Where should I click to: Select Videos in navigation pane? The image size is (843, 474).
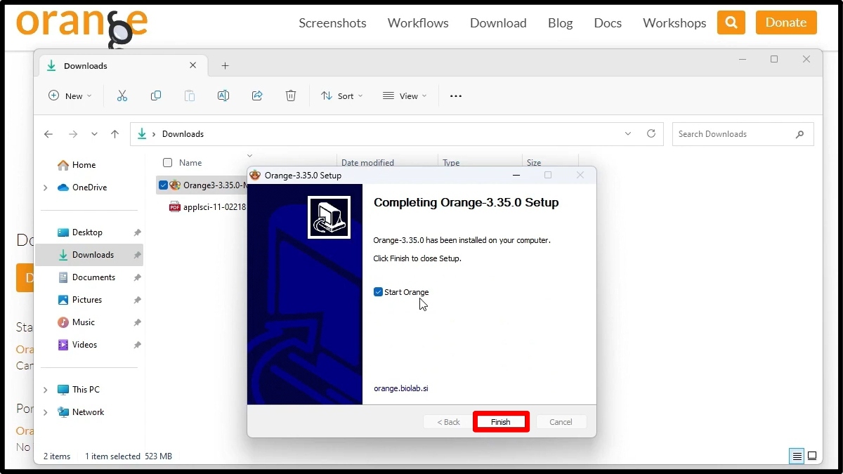tap(84, 345)
